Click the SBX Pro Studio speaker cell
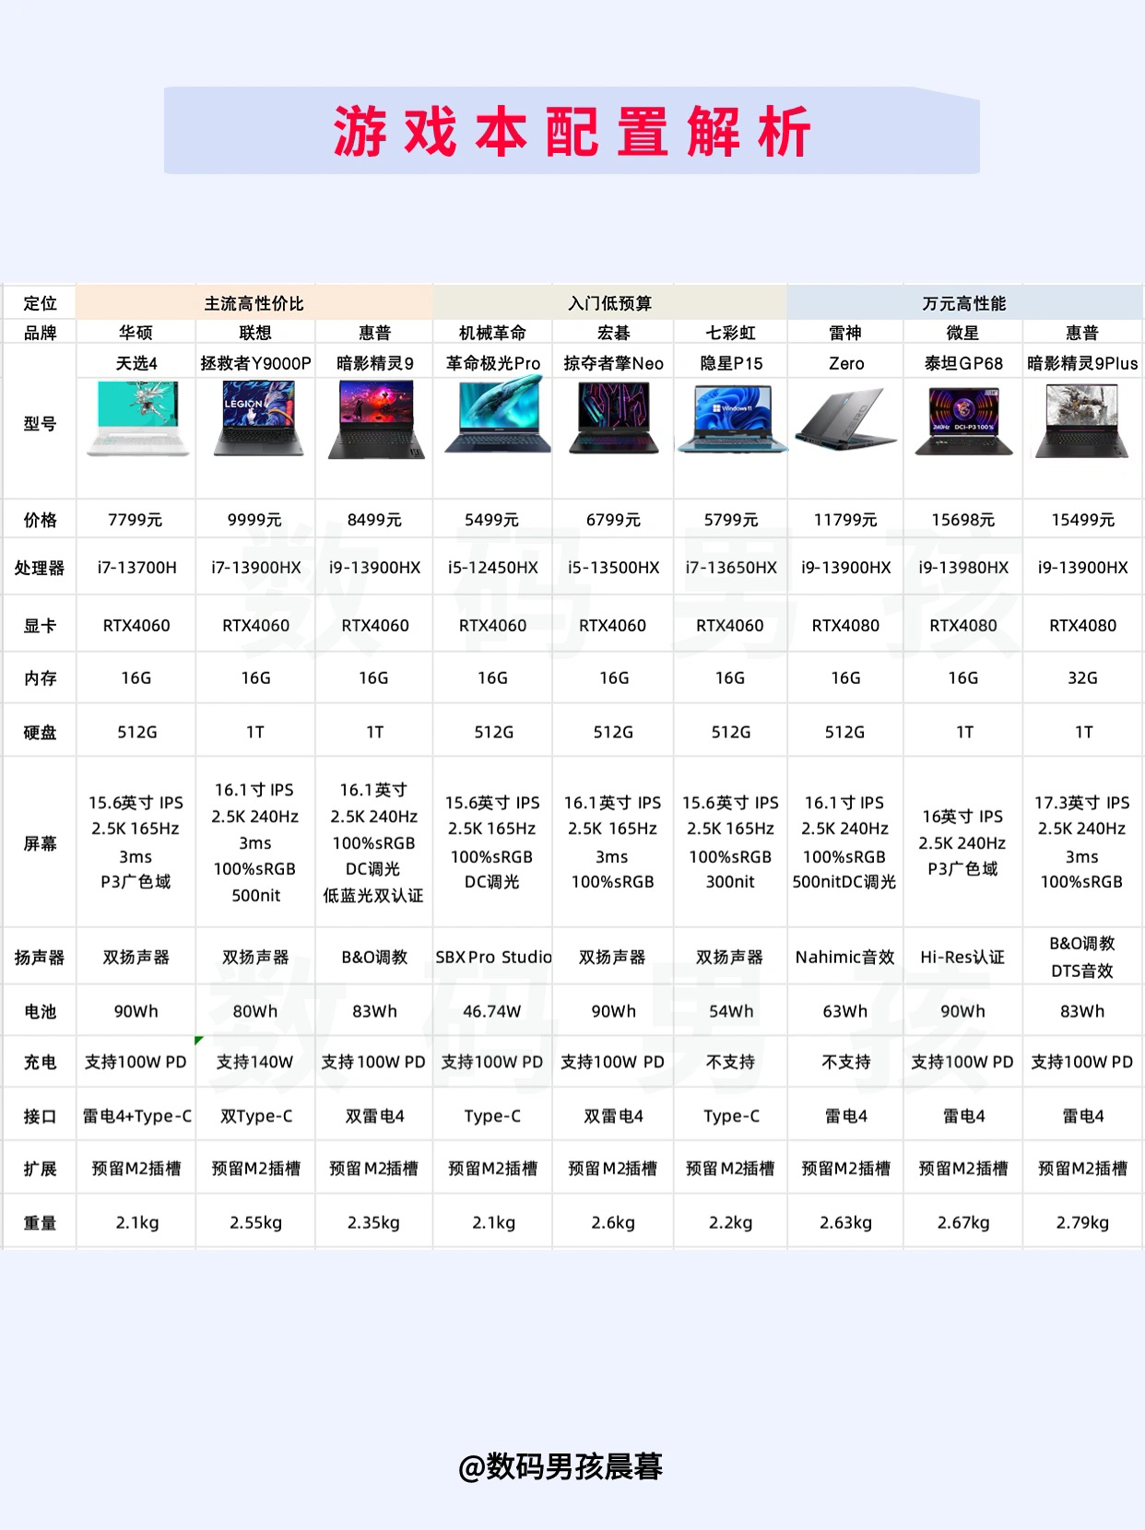Screen dimensions: 1145x1530 (493, 957)
